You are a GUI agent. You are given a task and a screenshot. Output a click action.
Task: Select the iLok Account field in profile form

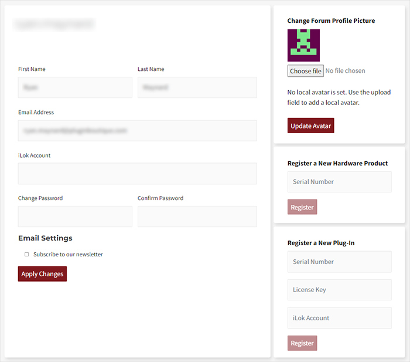pos(137,174)
